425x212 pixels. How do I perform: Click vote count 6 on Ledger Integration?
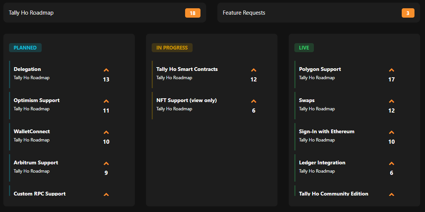(391, 173)
